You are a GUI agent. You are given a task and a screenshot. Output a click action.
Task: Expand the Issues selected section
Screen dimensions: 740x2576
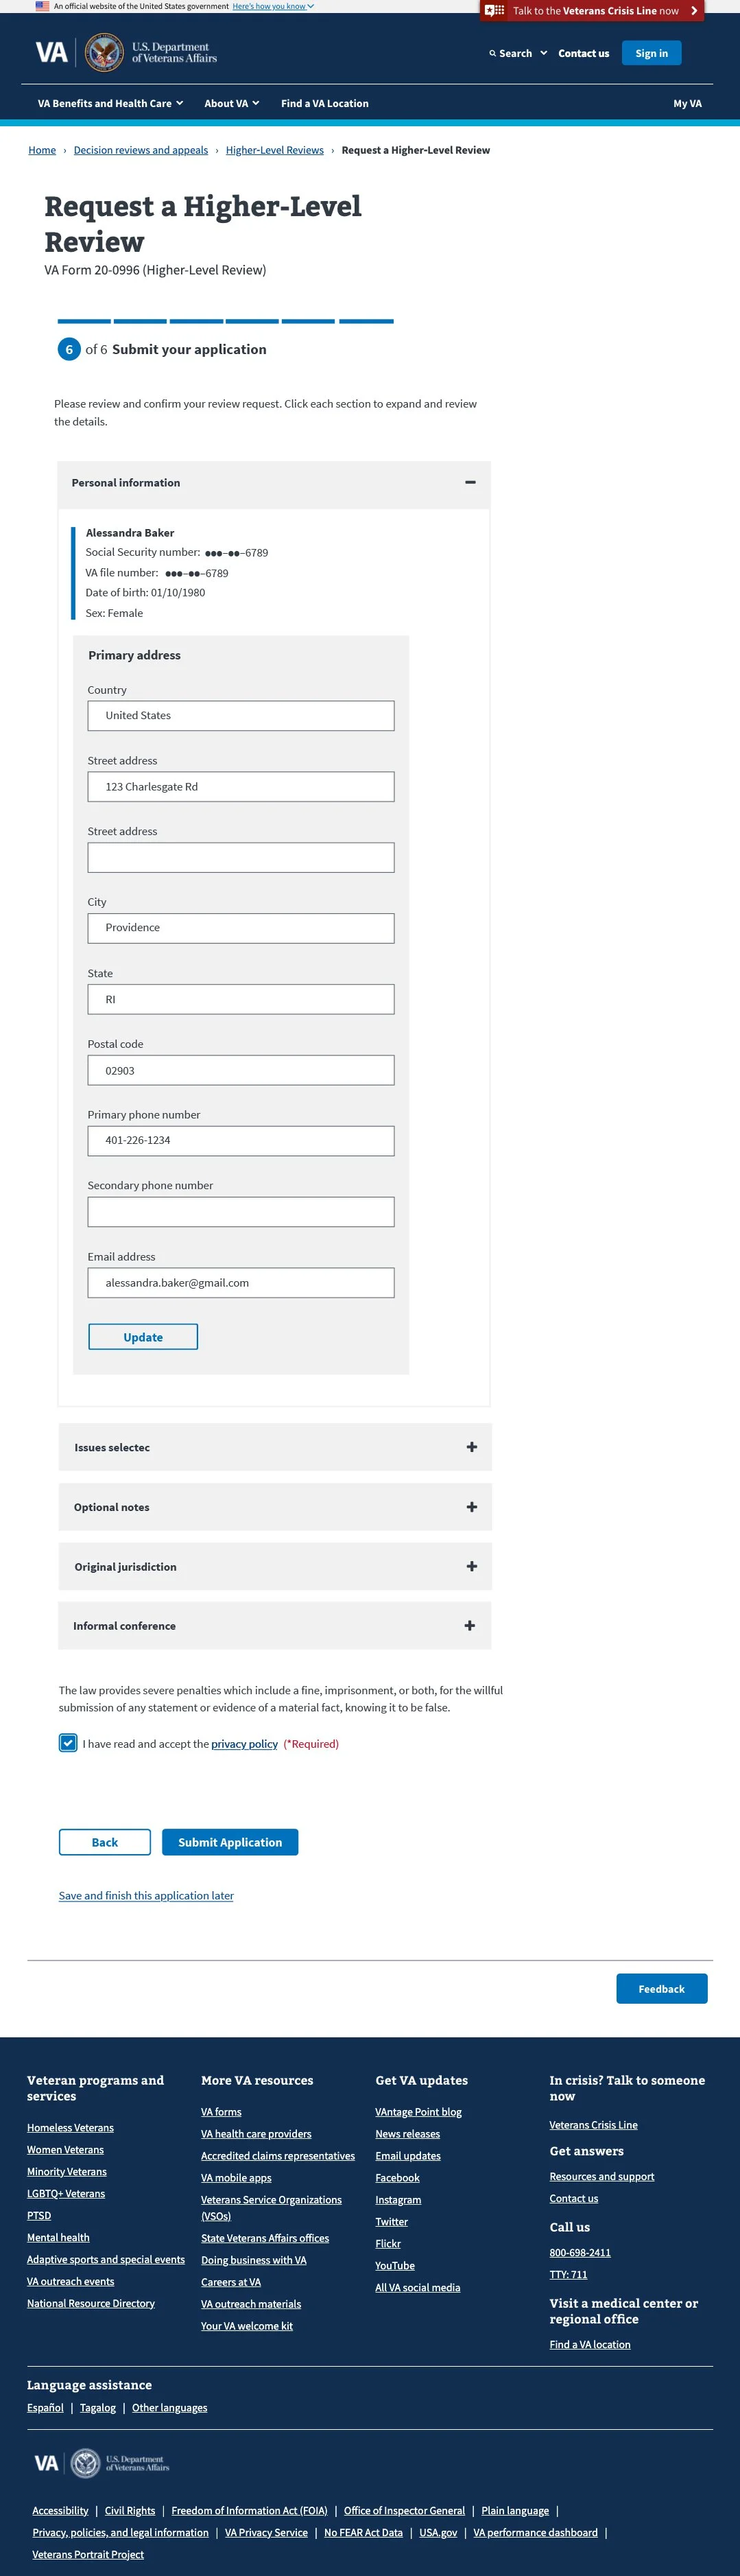274,1447
